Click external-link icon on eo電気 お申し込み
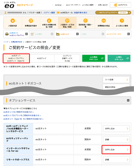The height and width of the screenshot is (166, 134). coord(128,58)
